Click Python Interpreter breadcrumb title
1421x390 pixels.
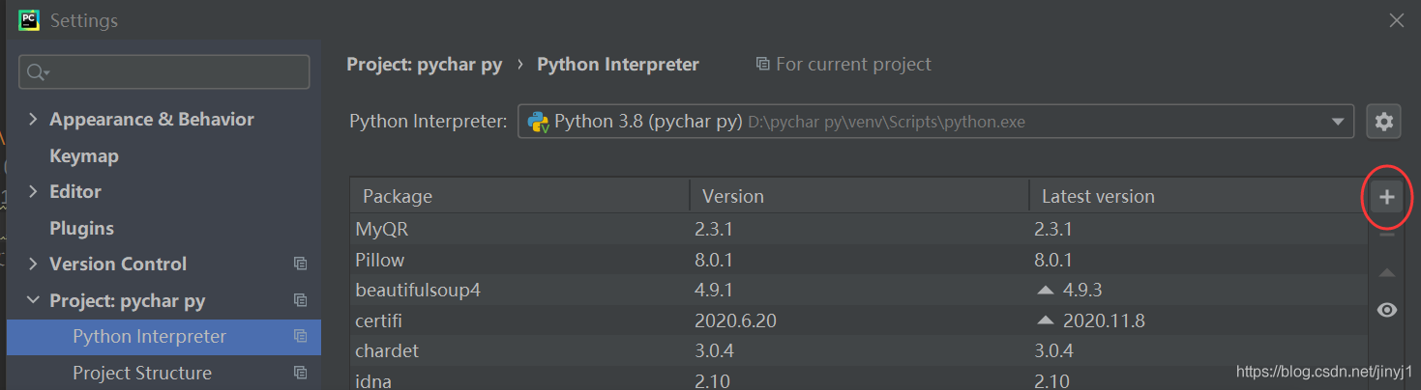tap(618, 65)
